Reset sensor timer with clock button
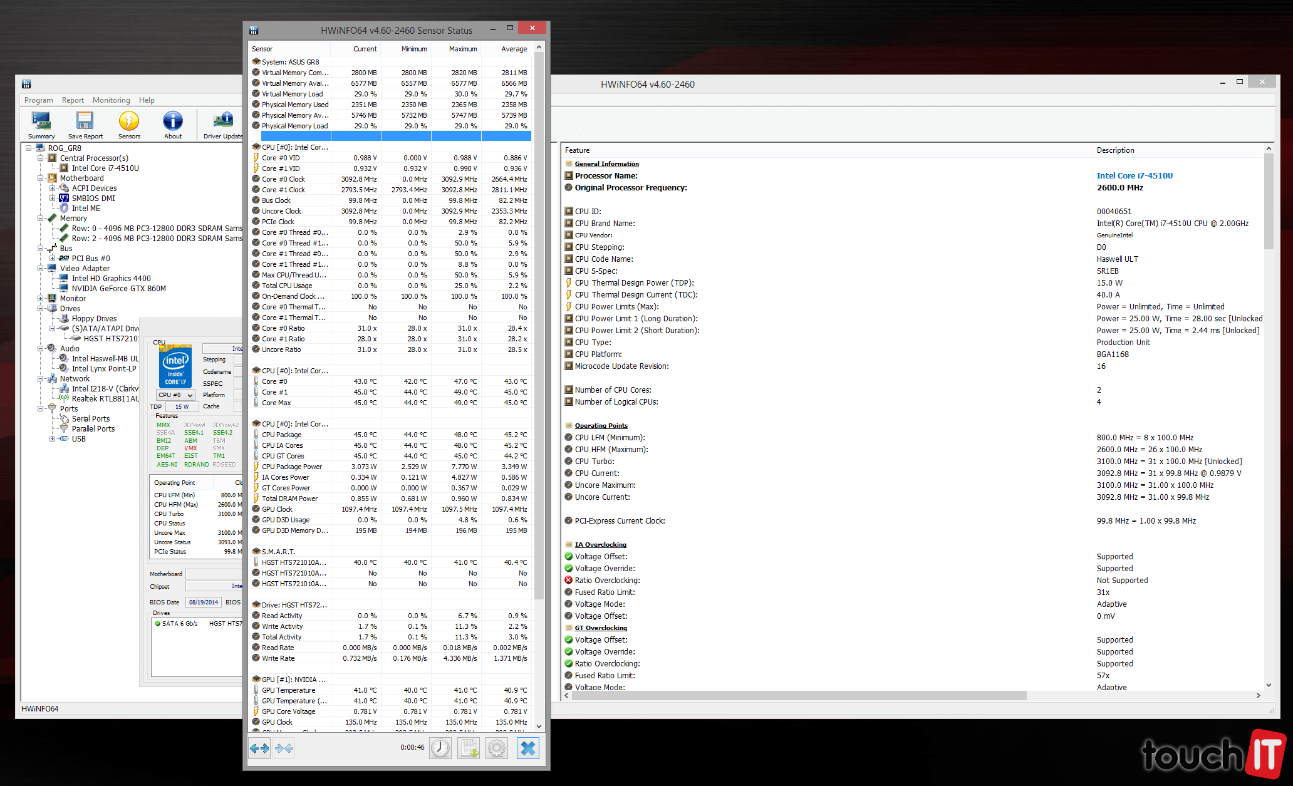Screen dimensions: 1293x786 coord(440,748)
